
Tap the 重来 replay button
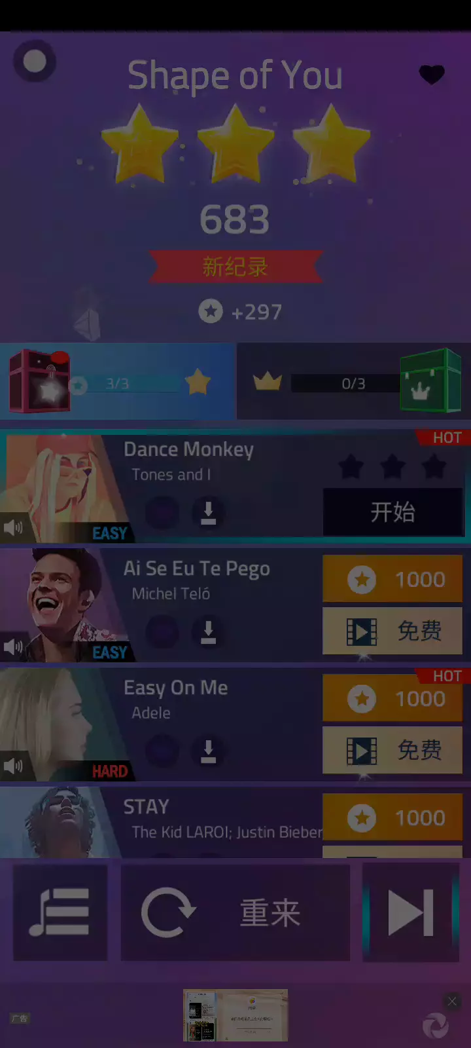tap(235, 912)
